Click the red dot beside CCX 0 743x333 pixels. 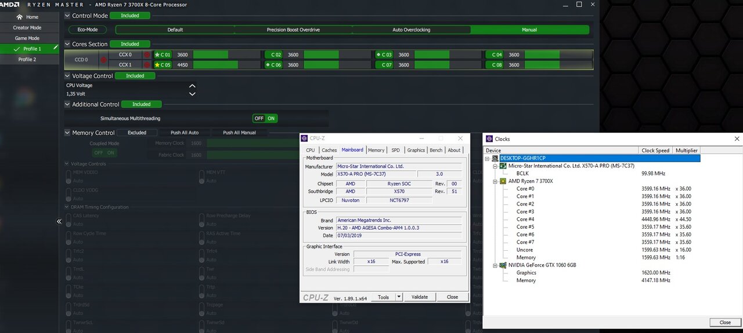(x=147, y=55)
